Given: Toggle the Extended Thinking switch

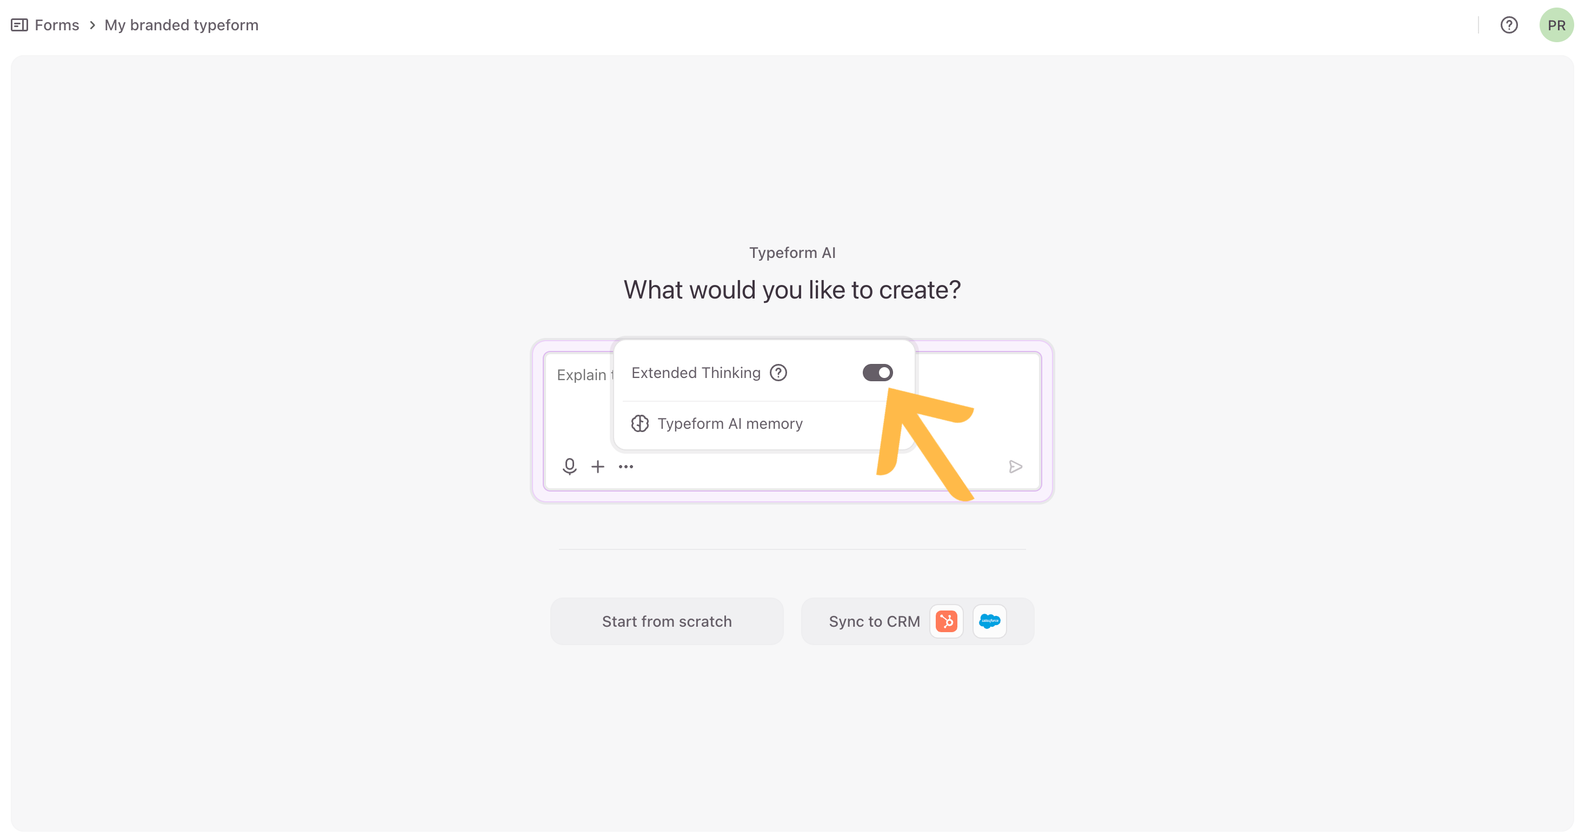Looking at the screenshot, I should coord(877,373).
